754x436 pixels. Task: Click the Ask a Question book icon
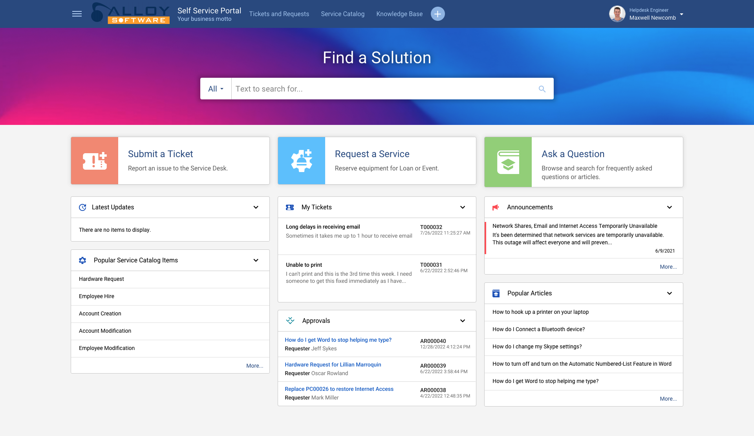coord(508,162)
